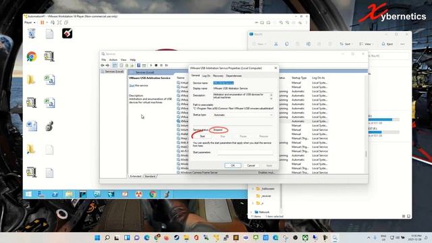This screenshot has width=432, height=243.
Task: Open the Help menu in Services
Action: (133, 60)
